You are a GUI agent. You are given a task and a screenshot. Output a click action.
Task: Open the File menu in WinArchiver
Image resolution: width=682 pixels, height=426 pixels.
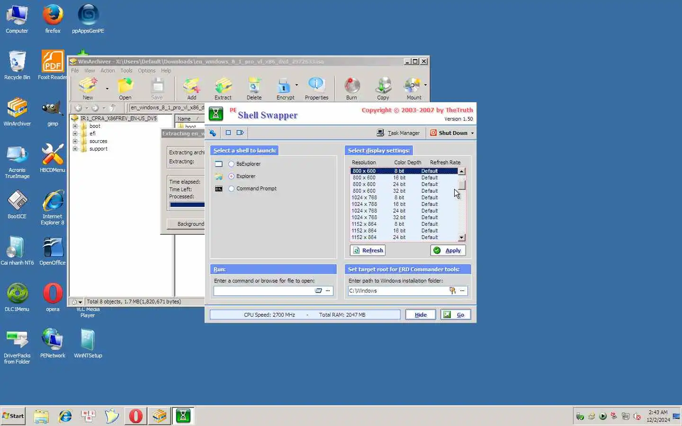pos(75,71)
